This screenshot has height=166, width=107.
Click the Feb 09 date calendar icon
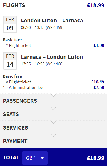pyautogui.click(x=10, y=24)
